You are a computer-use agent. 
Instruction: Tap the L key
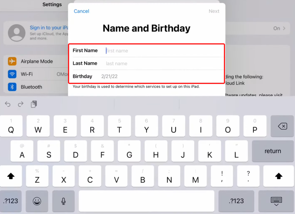pos(236,151)
